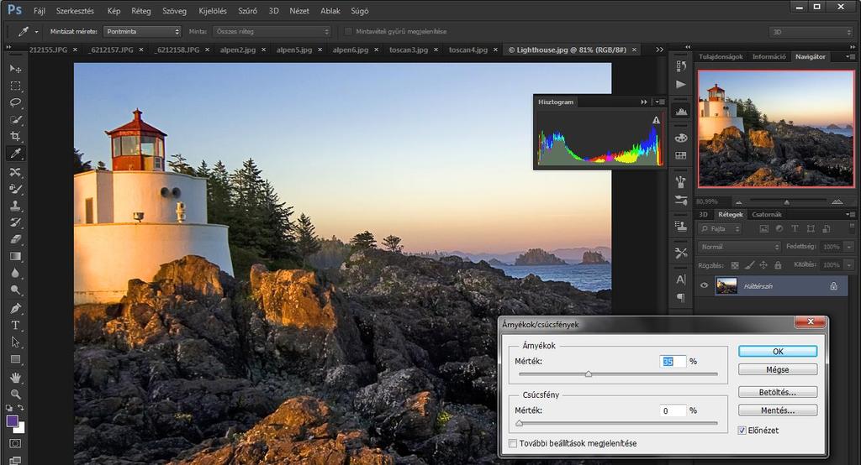Screen dimensions: 861x465
Task: Open the Szűrő menu
Action: [247, 10]
